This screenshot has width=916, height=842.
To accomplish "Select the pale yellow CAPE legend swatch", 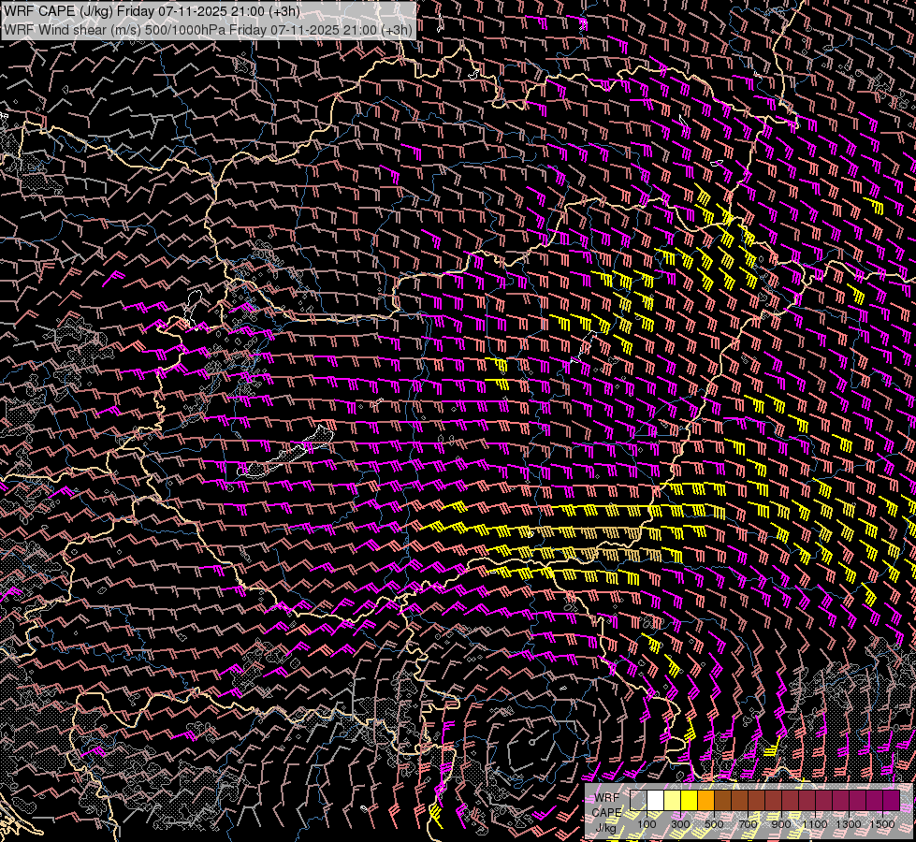I will pos(672,800).
